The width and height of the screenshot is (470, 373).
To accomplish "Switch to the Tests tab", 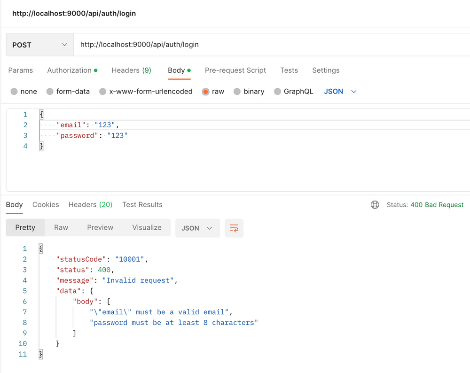I will click(x=289, y=70).
